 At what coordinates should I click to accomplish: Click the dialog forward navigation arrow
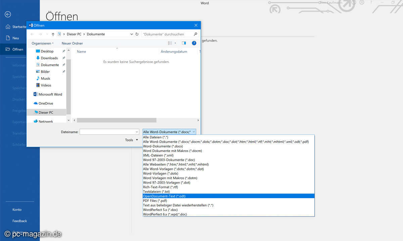pyautogui.click(x=40, y=34)
